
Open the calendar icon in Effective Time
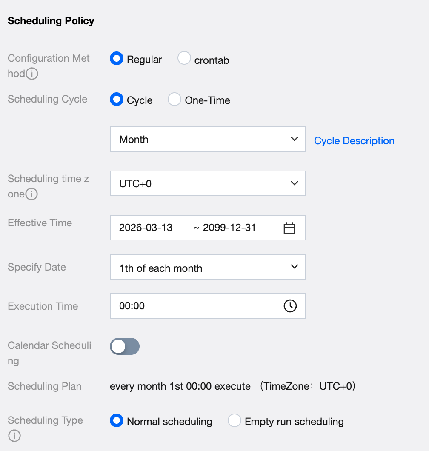[x=289, y=228]
